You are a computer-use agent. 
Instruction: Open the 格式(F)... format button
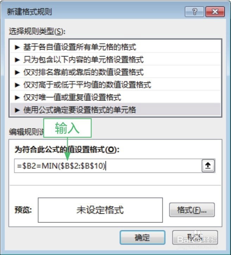(192, 210)
